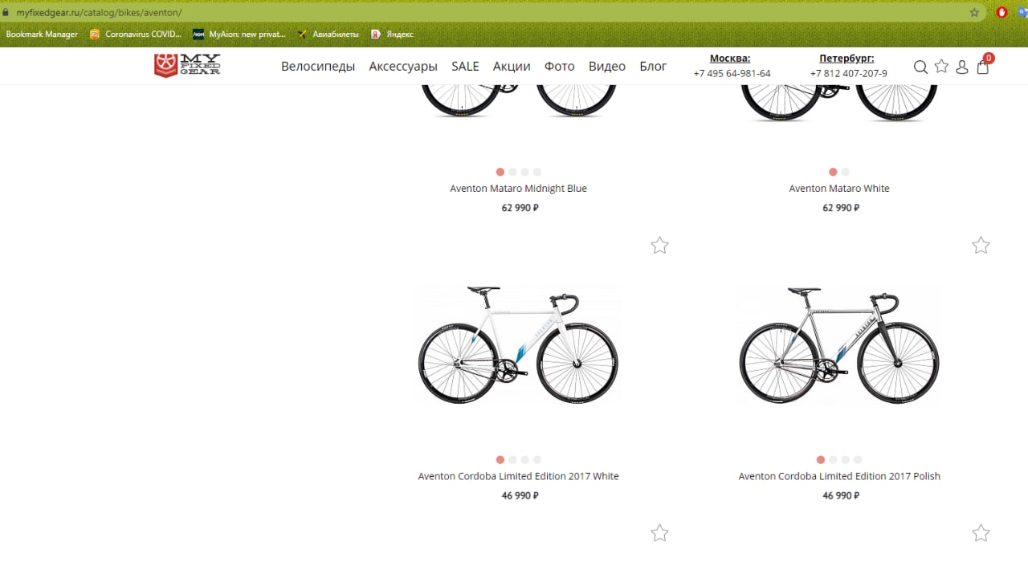Open Aventon Mataro White product link
This screenshot has width=1028, height=566.
tap(839, 189)
